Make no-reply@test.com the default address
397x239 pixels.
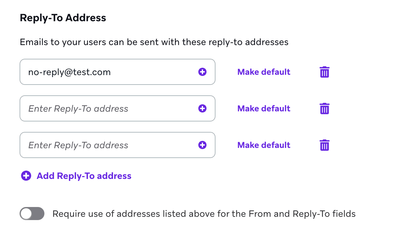coord(264,72)
